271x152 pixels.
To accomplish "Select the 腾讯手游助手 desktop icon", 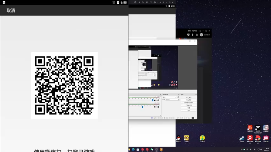I will click(258, 139).
